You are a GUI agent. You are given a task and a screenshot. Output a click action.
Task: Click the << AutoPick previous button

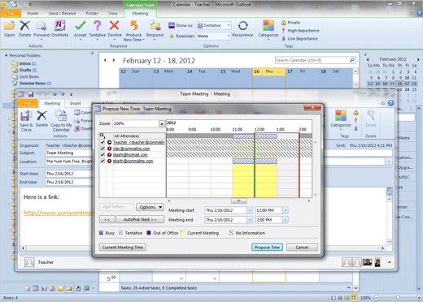(107, 219)
